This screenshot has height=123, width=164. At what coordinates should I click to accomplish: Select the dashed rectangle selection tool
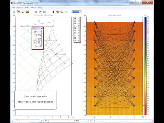pyautogui.click(x=35, y=35)
